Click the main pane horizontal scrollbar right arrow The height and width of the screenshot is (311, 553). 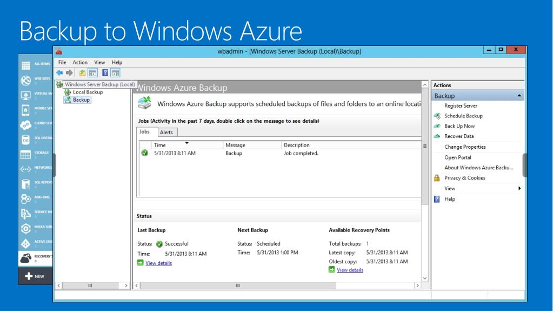pyautogui.click(x=417, y=286)
